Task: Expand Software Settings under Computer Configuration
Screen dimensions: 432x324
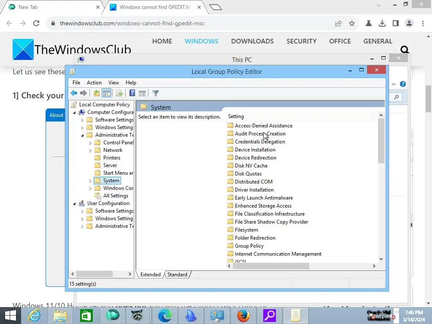Action: click(82, 120)
